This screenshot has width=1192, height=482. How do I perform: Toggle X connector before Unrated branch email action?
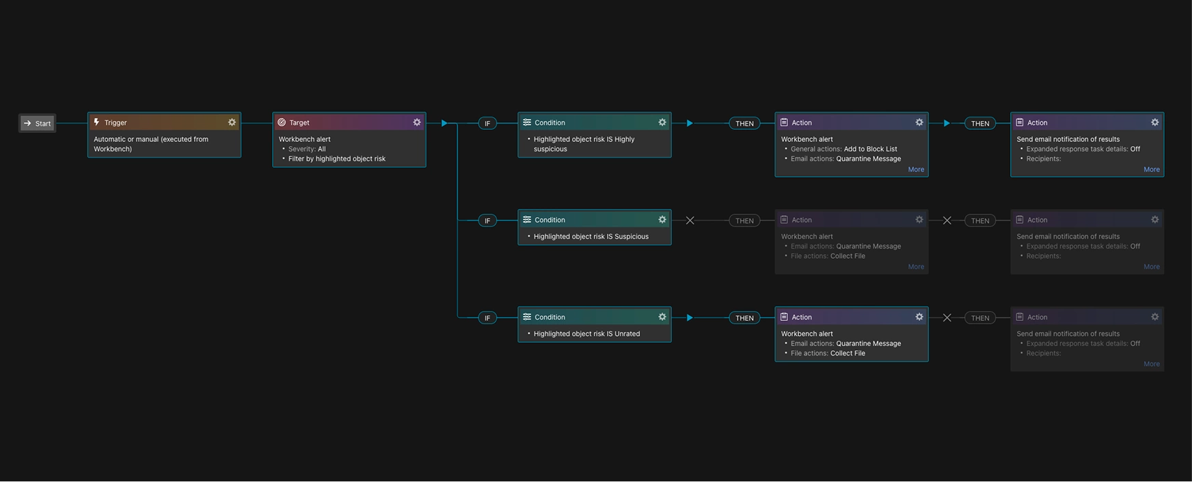point(947,317)
